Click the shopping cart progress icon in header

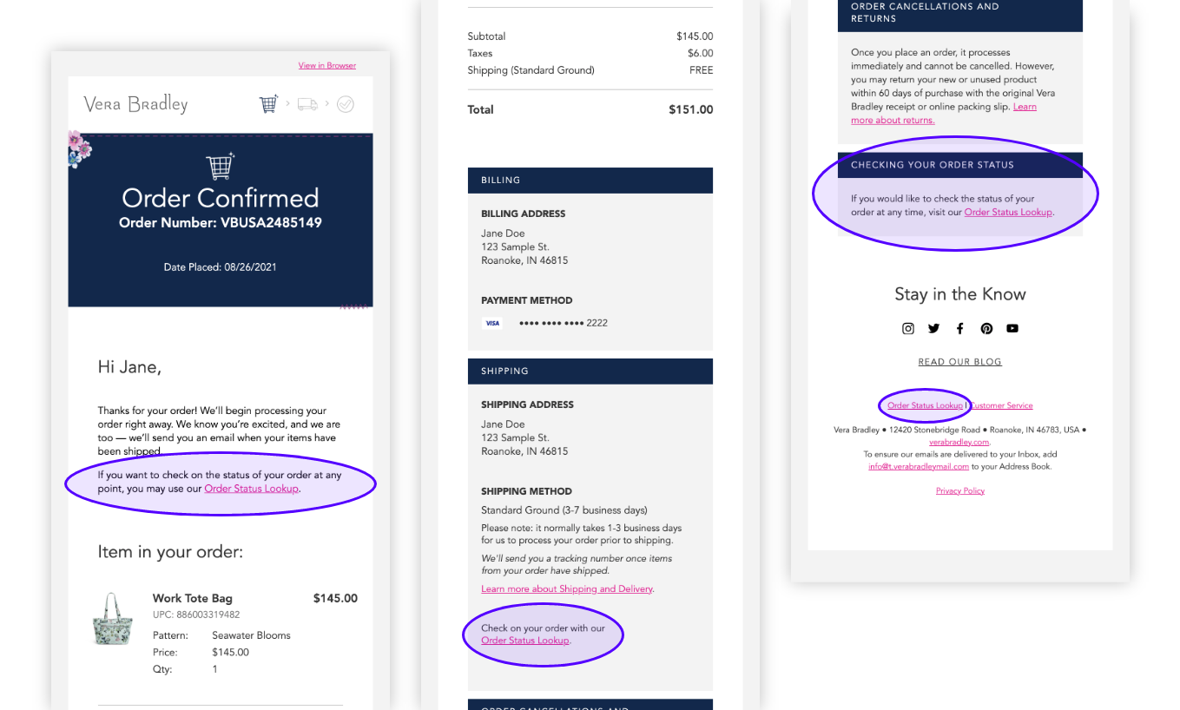269,104
